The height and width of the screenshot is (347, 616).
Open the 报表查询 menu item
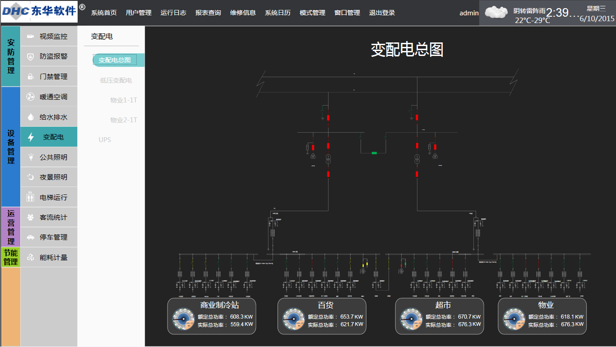(208, 13)
